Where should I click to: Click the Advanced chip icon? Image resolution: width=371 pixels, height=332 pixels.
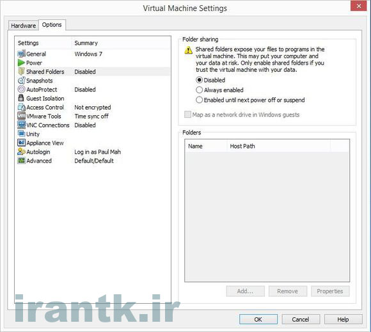[21, 161]
